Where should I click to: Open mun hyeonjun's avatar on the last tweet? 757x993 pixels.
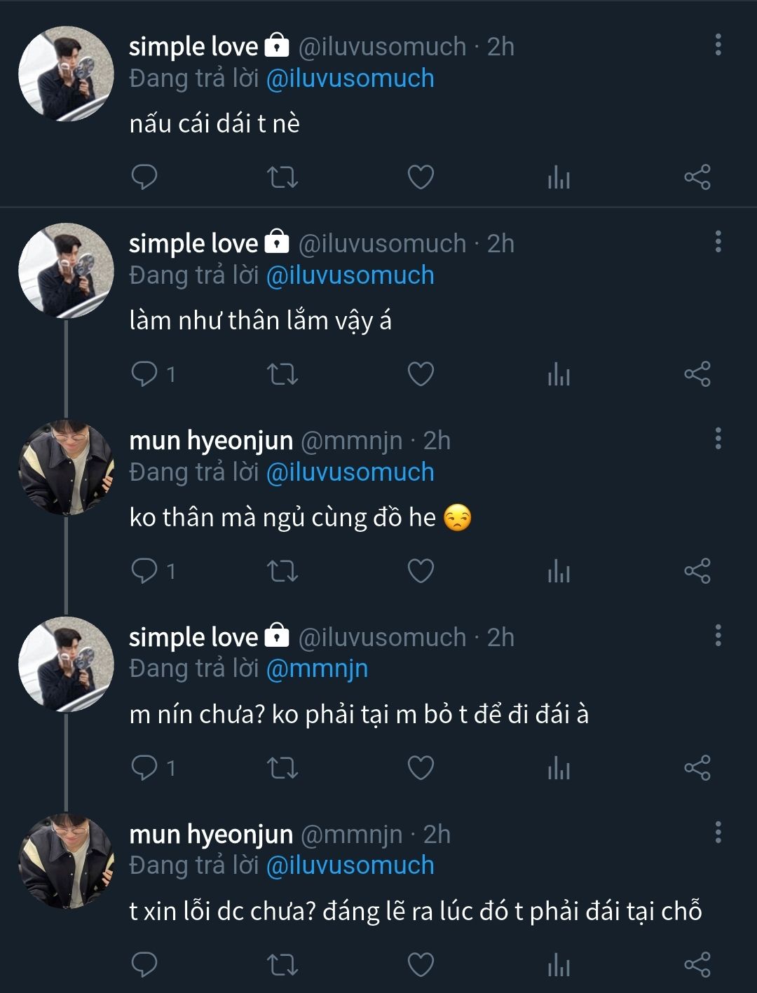tap(66, 861)
